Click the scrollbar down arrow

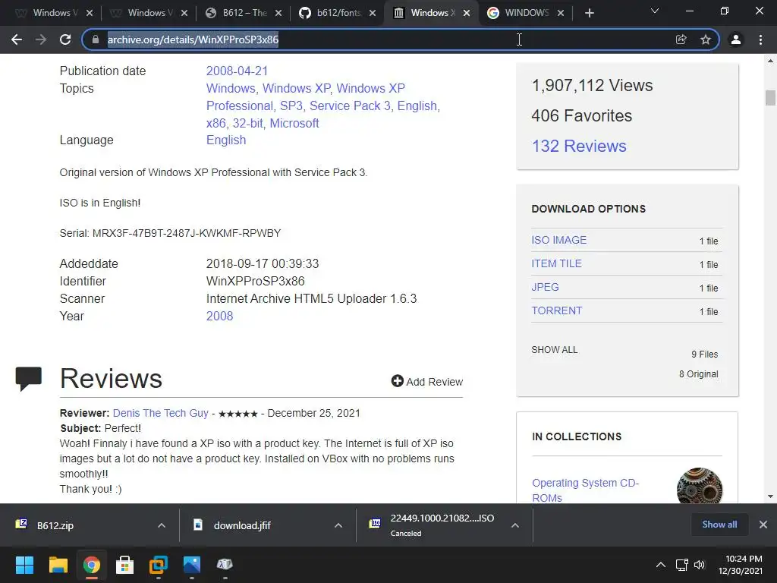(x=770, y=496)
